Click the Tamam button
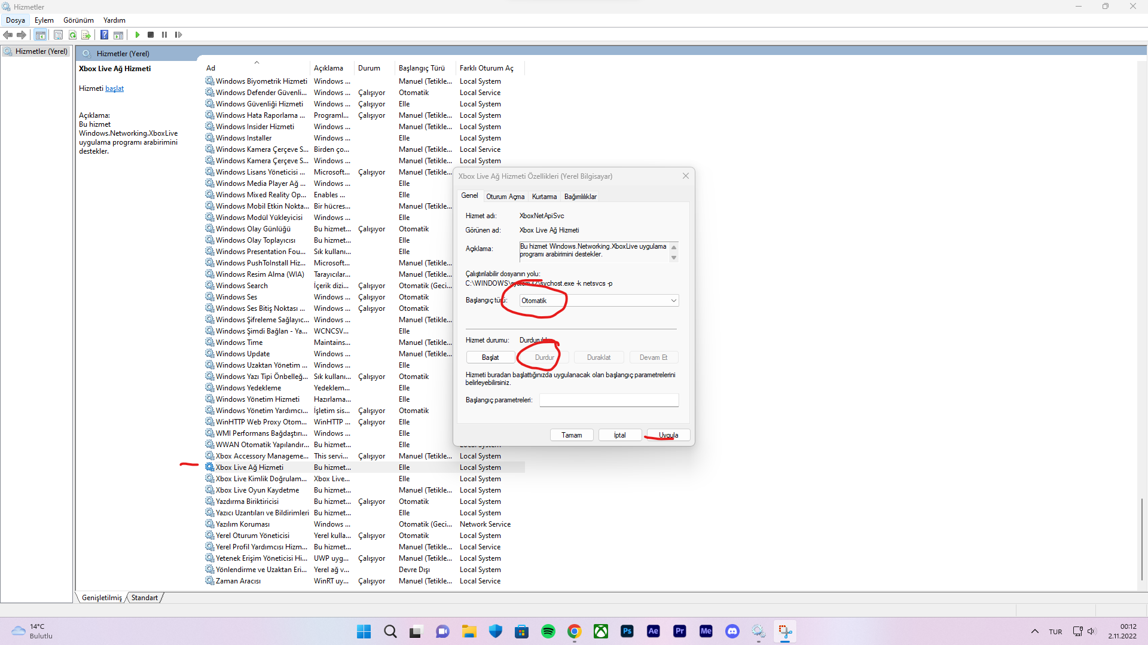The height and width of the screenshot is (645, 1148). click(572, 435)
